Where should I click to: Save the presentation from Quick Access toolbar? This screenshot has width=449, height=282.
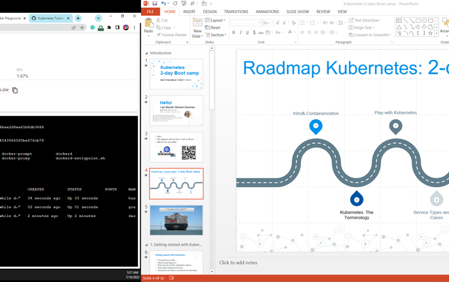click(154, 4)
